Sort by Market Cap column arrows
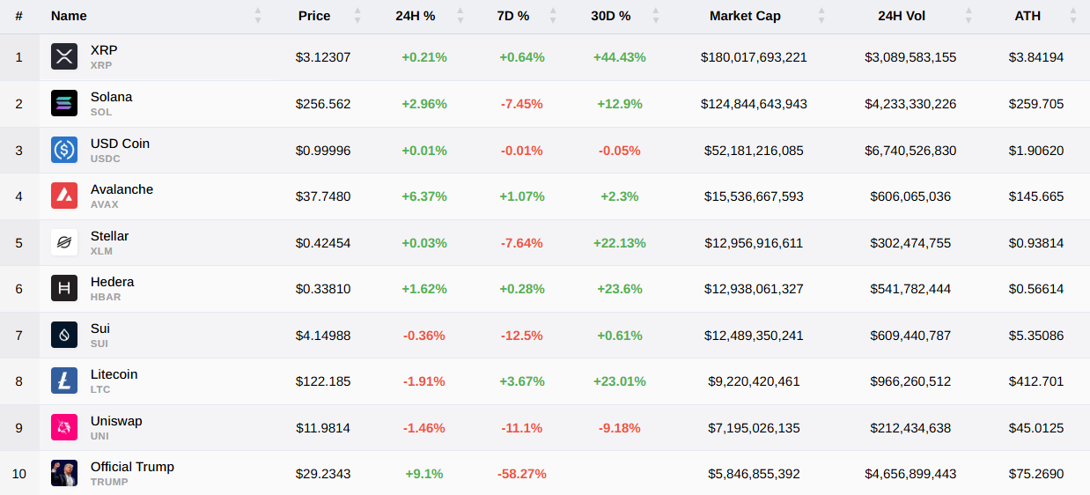The width and height of the screenshot is (1090, 495). (821, 16)
